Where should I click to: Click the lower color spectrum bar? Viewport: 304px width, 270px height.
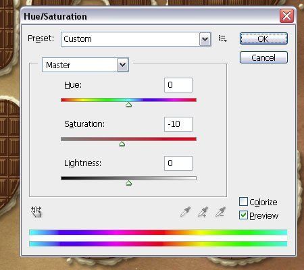158,244
